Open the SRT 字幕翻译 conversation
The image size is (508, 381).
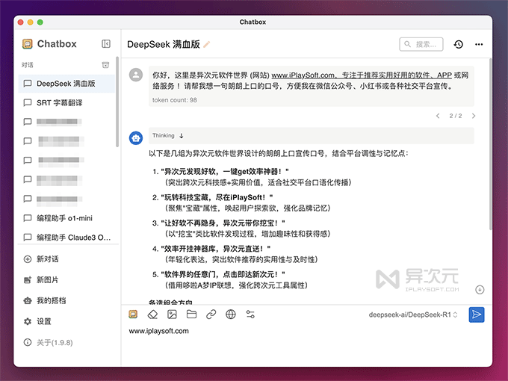pos(66,102)
